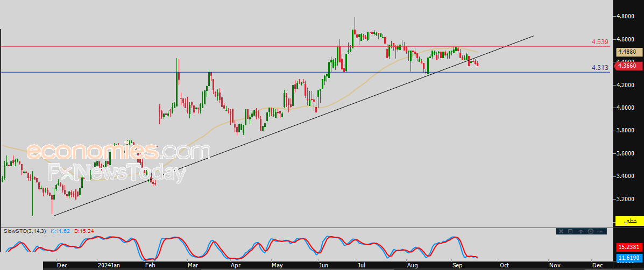Click the Mar date axis label
Viewport: 644px width, 270px height.
tap(193, 266)
